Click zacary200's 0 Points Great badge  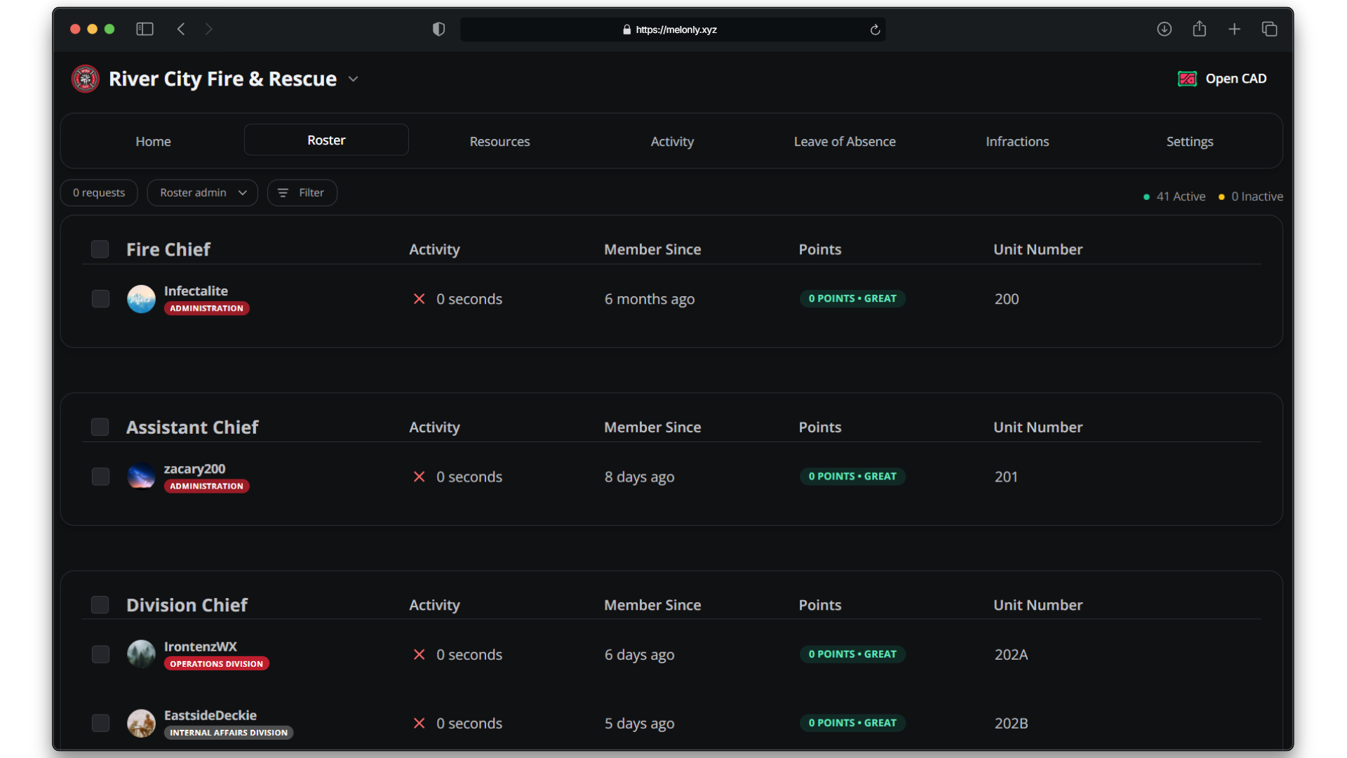(852, 476)
